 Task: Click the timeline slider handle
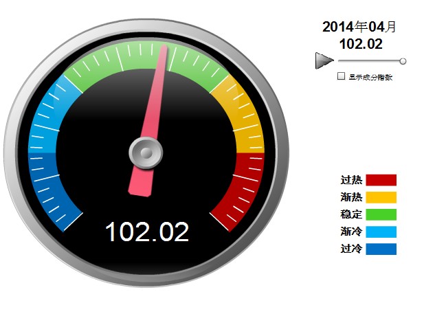click(x=403, y=61)
